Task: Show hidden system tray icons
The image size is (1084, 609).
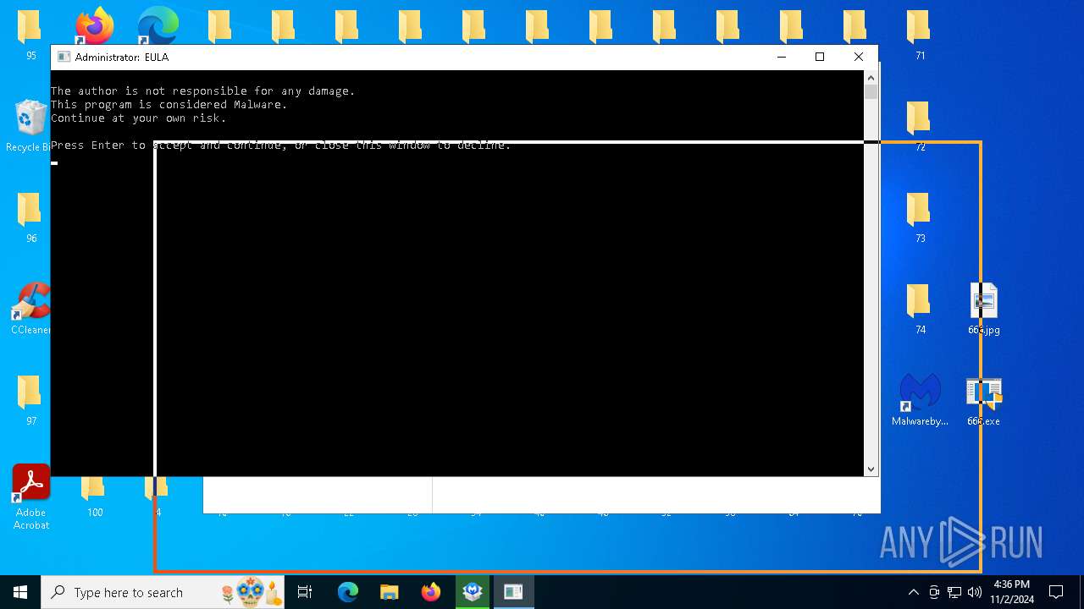Action: 913,592
